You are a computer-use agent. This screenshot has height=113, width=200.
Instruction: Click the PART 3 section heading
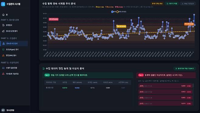tap(10, 63)
